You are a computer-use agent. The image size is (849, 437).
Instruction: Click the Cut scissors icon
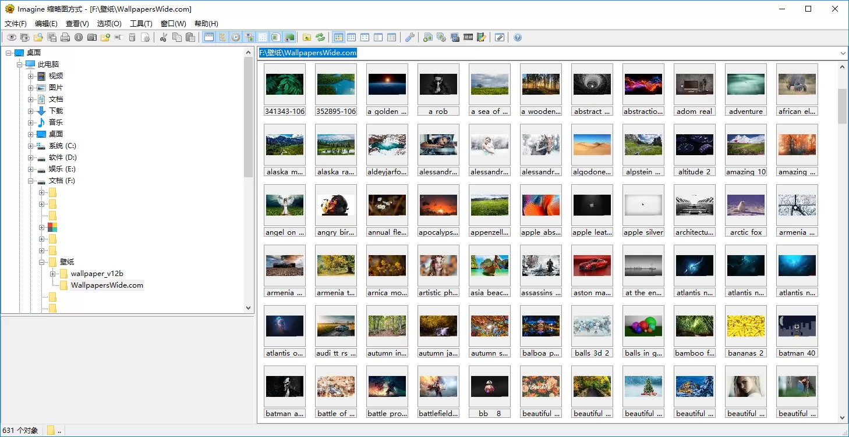[164, 38]
